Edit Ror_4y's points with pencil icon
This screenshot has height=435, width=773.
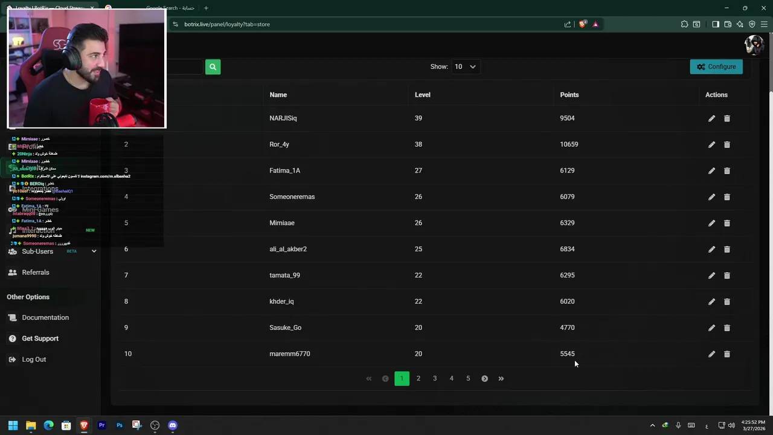(711, 144)
